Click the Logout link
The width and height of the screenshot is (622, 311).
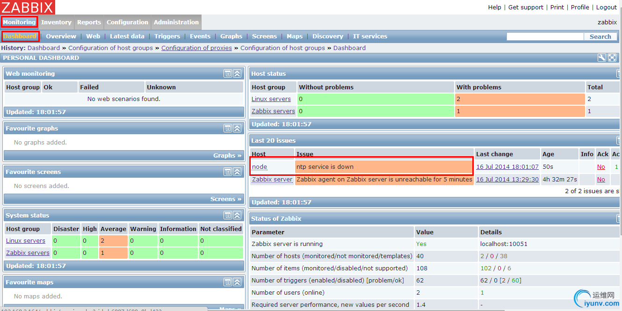pyautogui.click(x=607, y=7)
